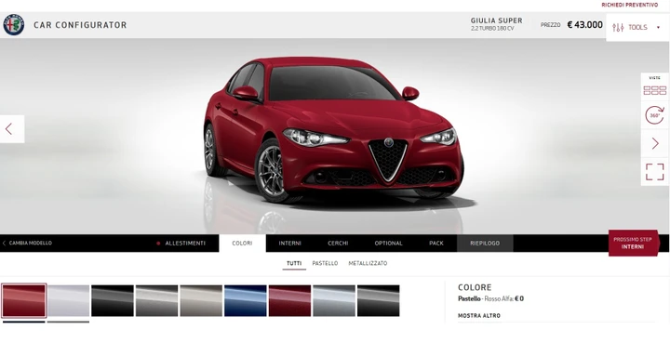This screenshot has width=670, height=343.
Task: Select the first black color swatch
Action: [x=113, y=301]
